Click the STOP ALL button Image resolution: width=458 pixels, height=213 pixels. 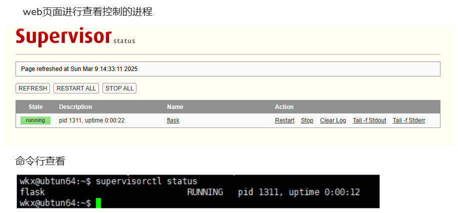[x=119, y=88]
